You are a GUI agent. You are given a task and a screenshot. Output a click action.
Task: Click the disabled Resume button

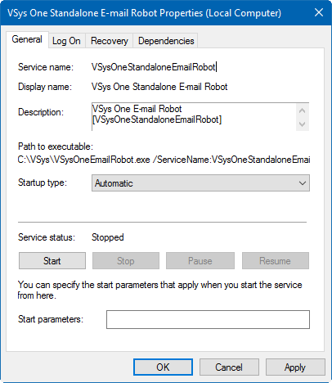(x=276, y=261)
